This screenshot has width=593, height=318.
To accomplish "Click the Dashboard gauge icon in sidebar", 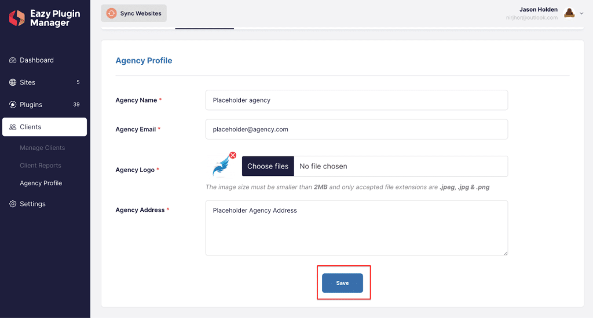I will click(x=13, y=60).
